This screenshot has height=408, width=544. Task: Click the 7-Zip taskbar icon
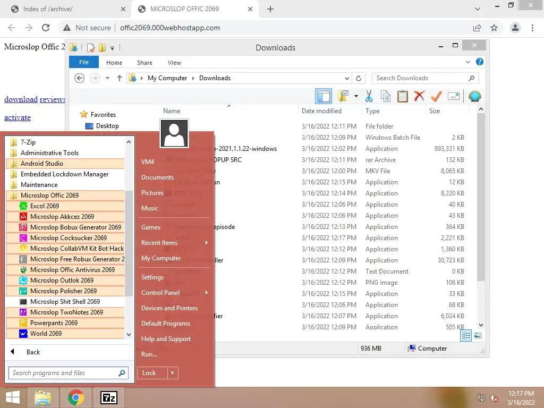(x=109, y=397)
